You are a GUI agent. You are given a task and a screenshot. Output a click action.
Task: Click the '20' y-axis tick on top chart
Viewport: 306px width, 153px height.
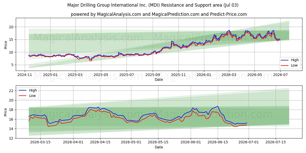pos(11,27)
